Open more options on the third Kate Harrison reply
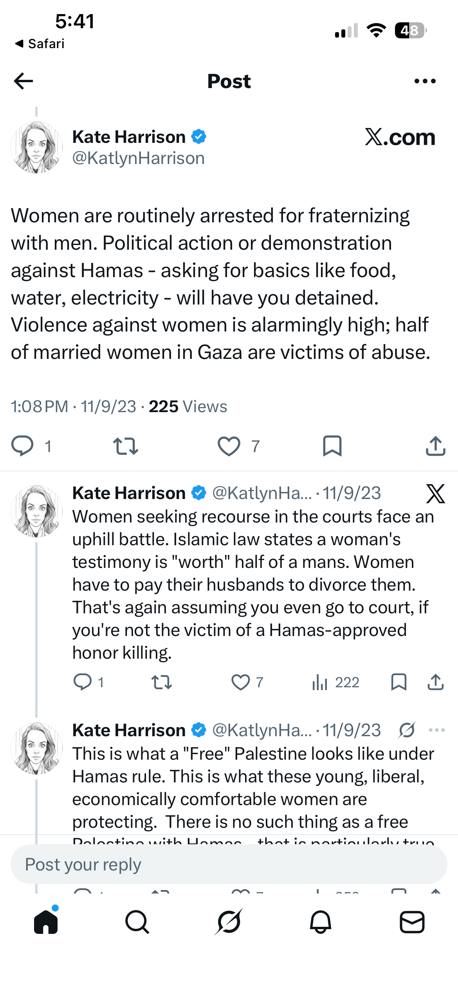The height and width of the screenshot is (991, 458). [436, 730]
